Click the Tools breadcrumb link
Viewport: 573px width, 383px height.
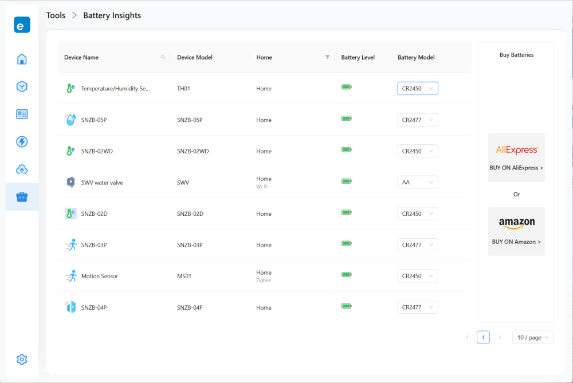tap(56, 15)
